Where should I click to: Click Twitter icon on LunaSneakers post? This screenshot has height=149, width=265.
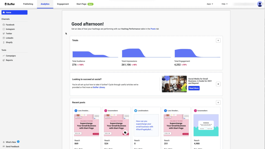[136, 111]
